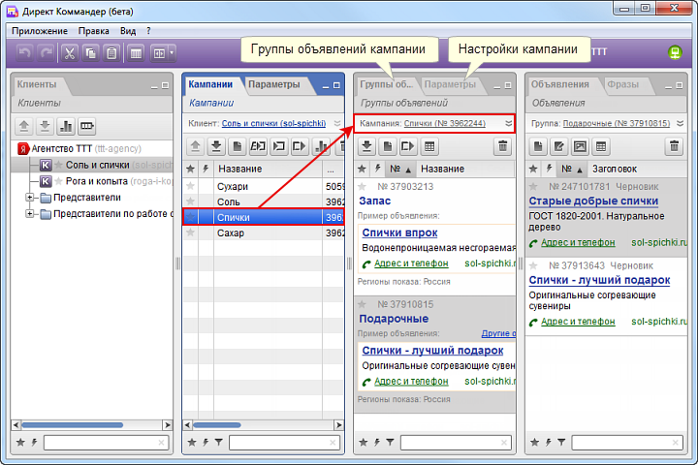Open the Правка menu
The image size is (698, 465).
point(93,31)
